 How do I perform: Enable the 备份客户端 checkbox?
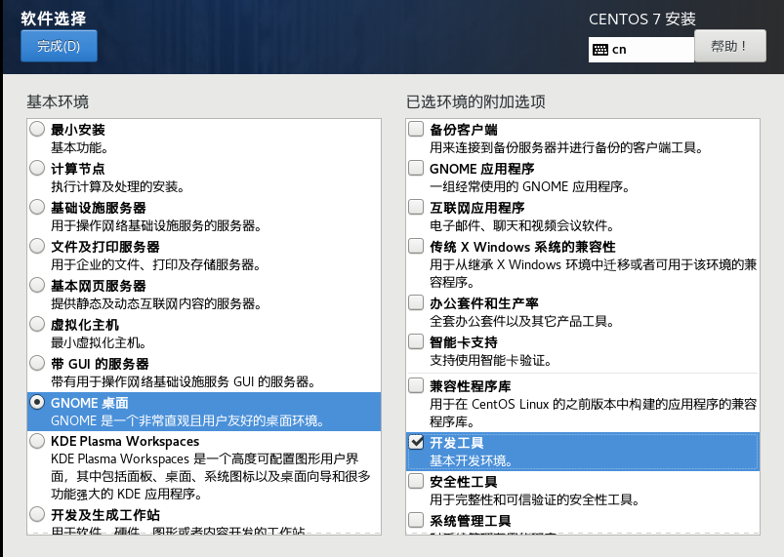tap(416, 129)
